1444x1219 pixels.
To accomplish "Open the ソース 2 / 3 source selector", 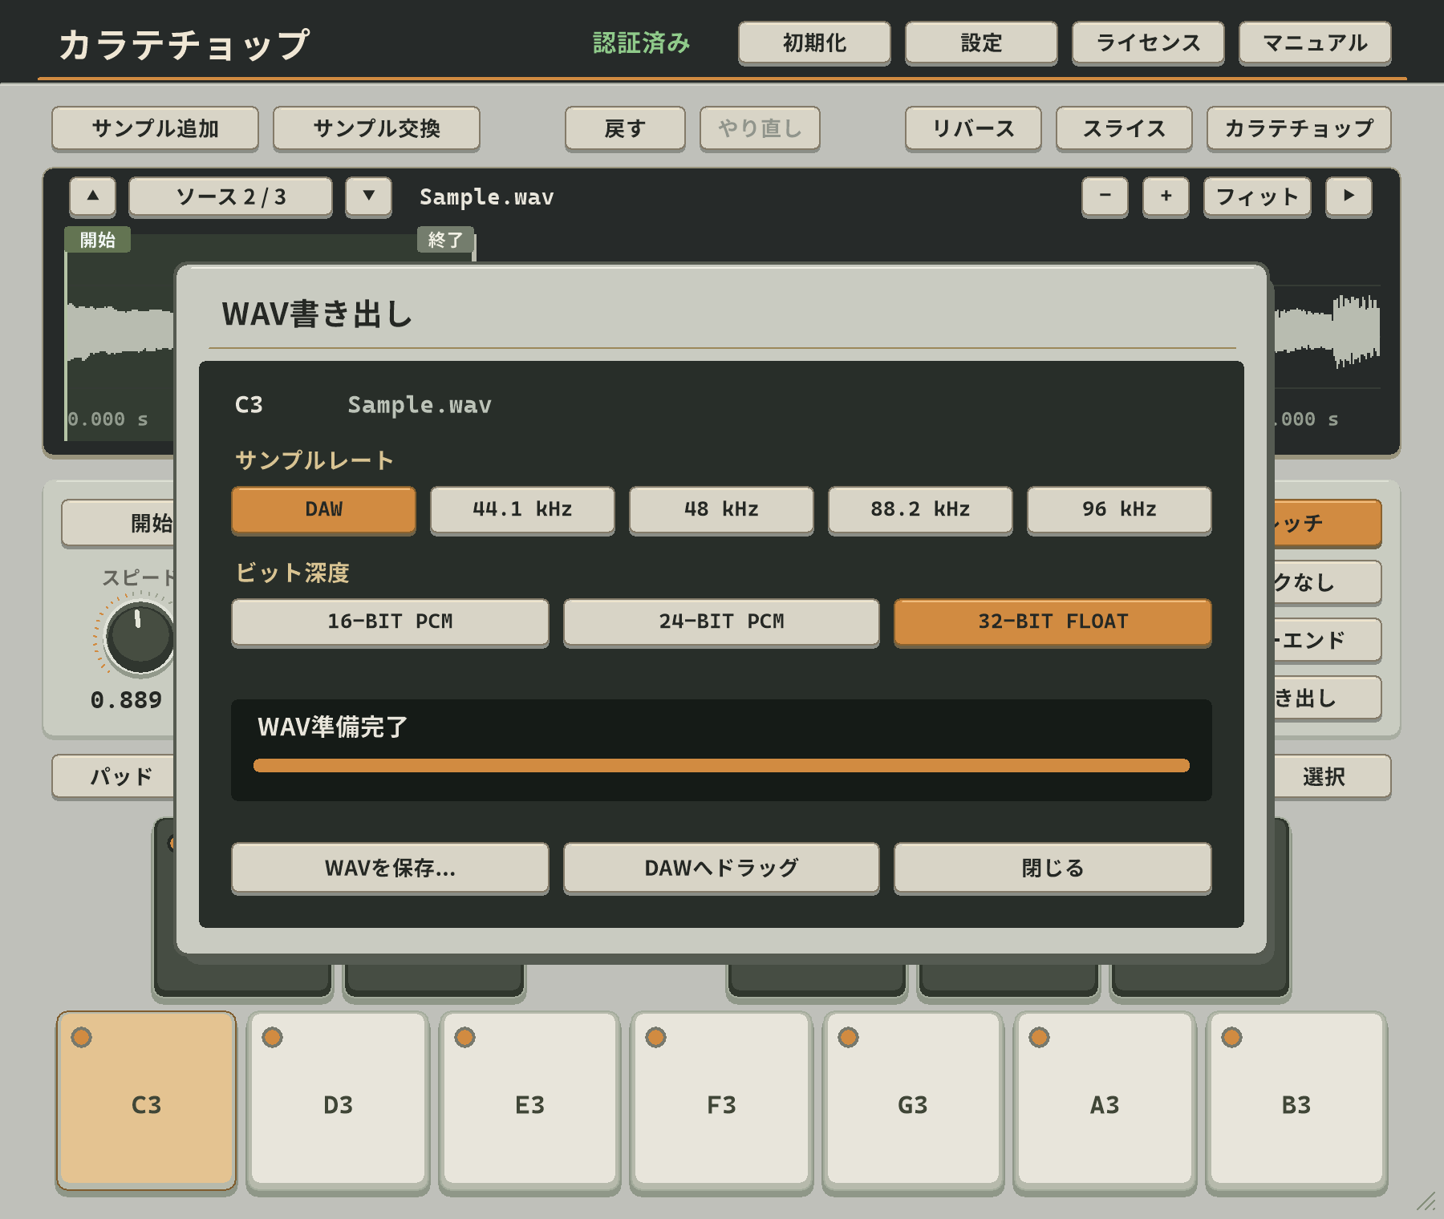I will pyautogui.click(x=230, y=196).
